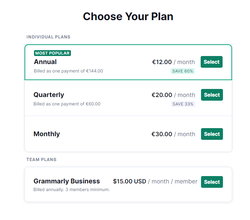Click Select button for Annual plan
Image resolution: width=250 pixels, height=220 pixels.
[x=211, y=62]
